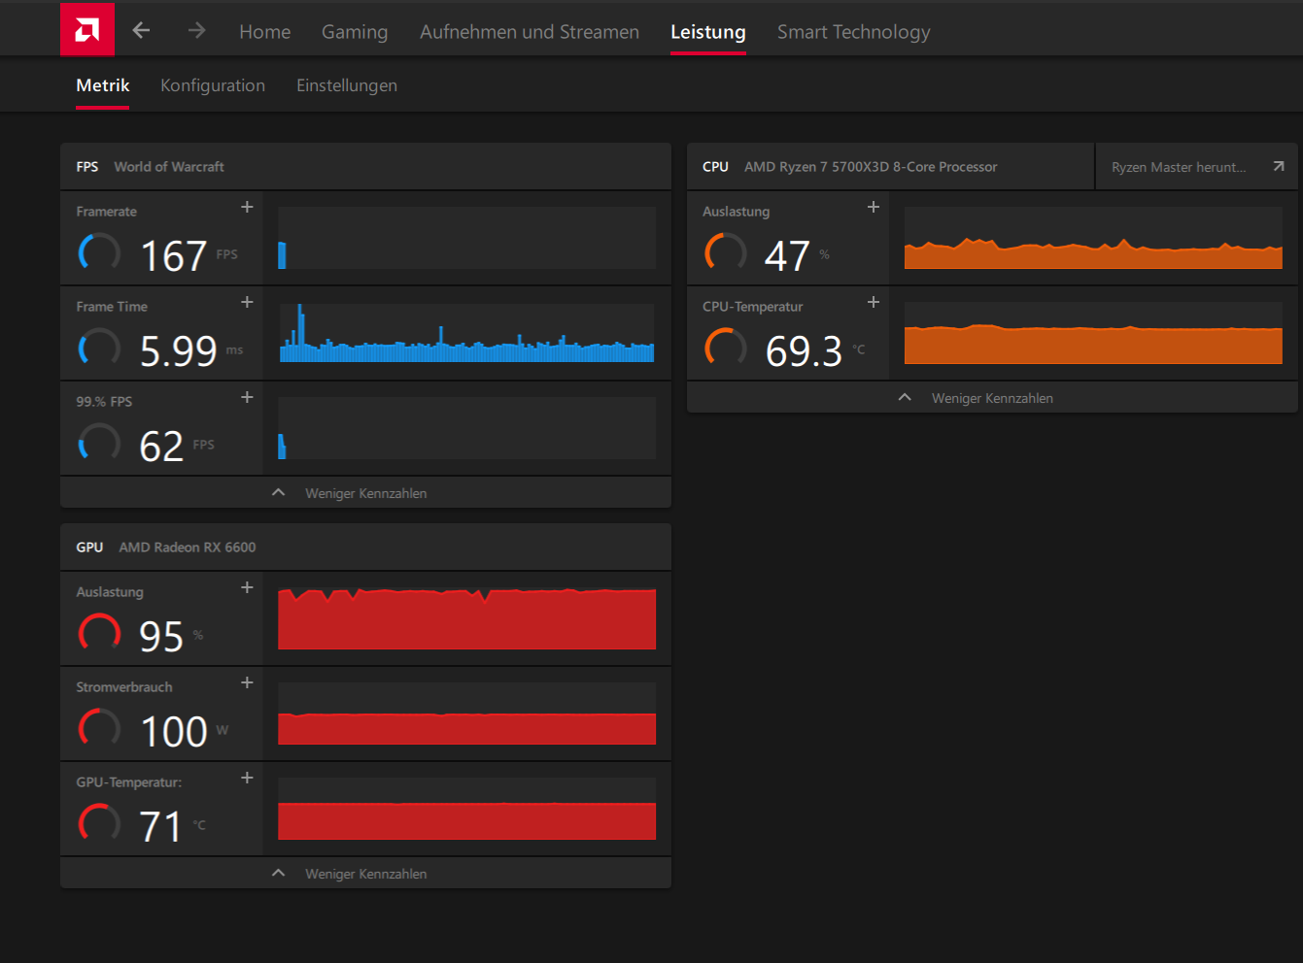Go forward with the right arrow
Viewport: 1303px width, 963px height.
point(196,30)
